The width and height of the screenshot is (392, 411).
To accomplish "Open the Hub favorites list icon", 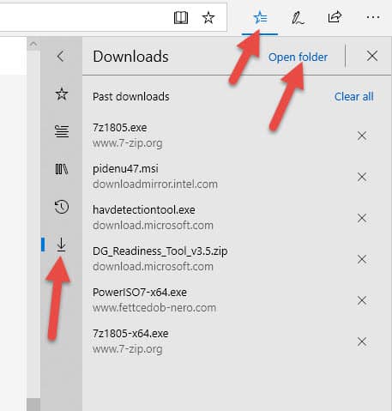I will [x=260, y=18].
